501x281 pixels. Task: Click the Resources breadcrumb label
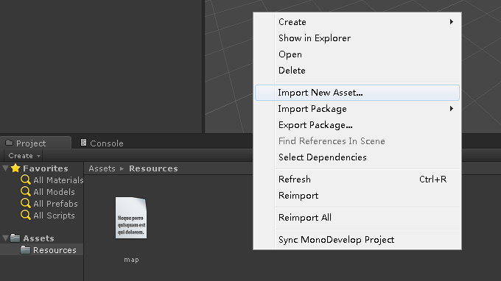coord(153,168)
